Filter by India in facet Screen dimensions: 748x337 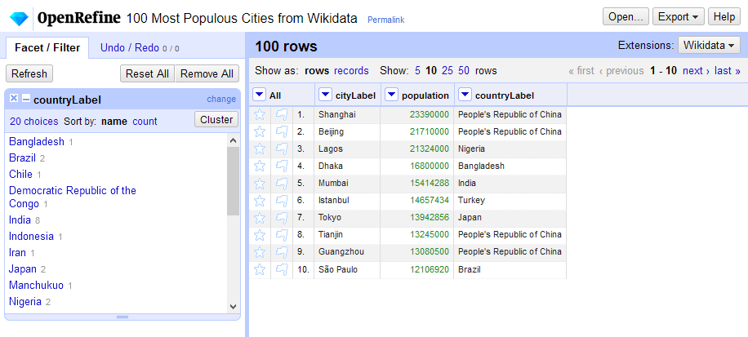pyautogui.click(x=20, y=220)
